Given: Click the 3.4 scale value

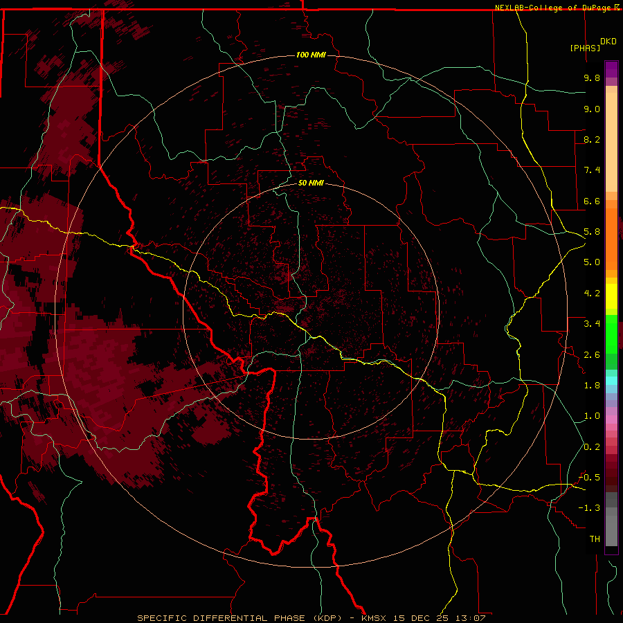Looking at the screenshot, I should coord(592,324).
